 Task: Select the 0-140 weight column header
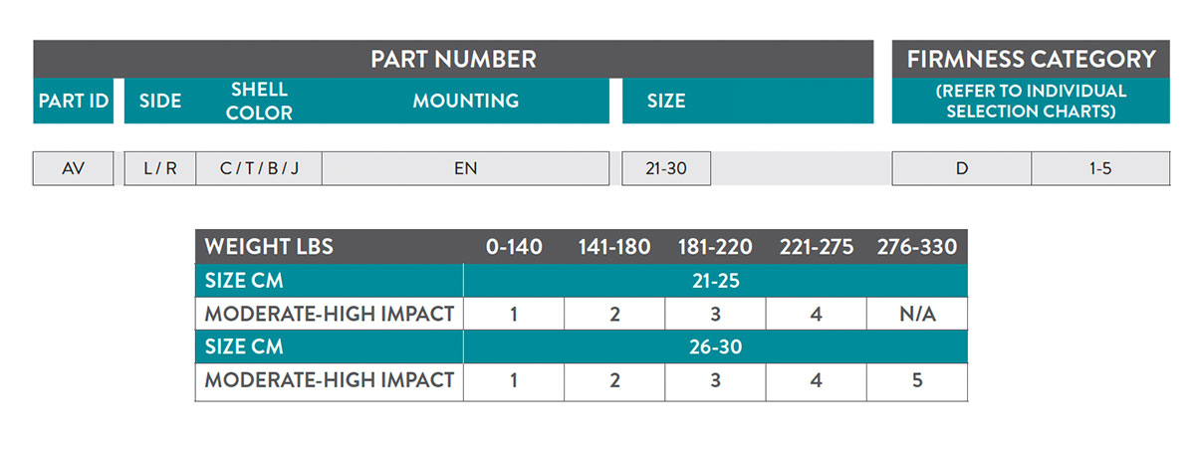pos(514,247)
